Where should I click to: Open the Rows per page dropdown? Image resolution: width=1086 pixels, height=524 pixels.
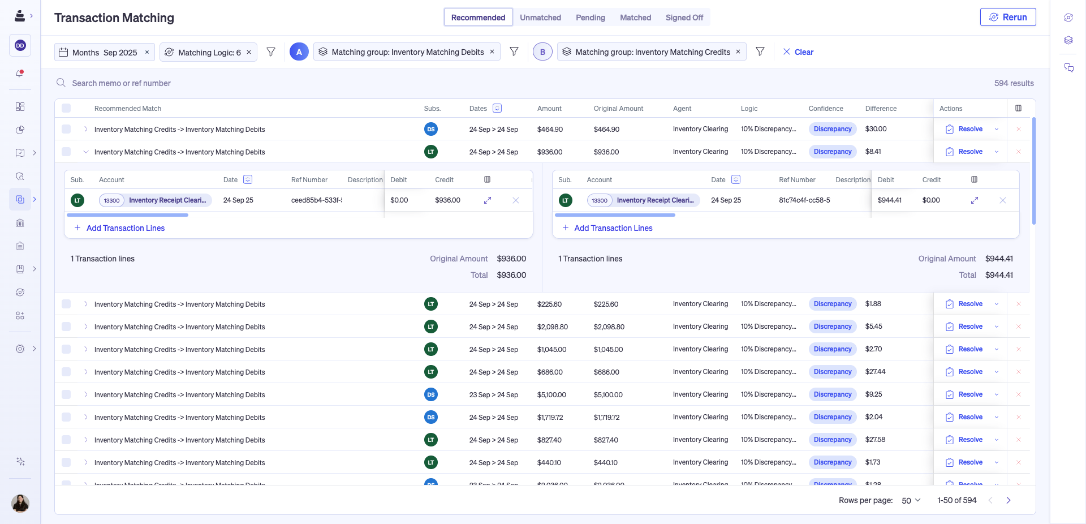click(910, 500)
